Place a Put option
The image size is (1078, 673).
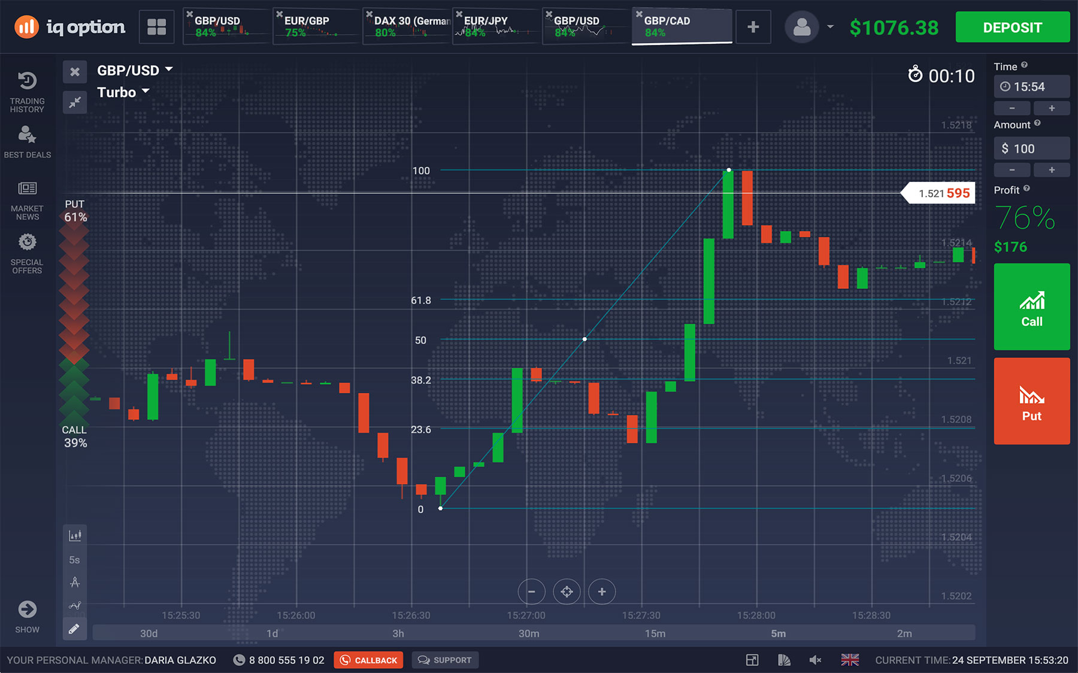(1031, 401)
